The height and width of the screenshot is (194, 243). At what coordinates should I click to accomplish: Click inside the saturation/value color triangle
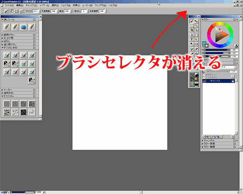click(220, 35)
